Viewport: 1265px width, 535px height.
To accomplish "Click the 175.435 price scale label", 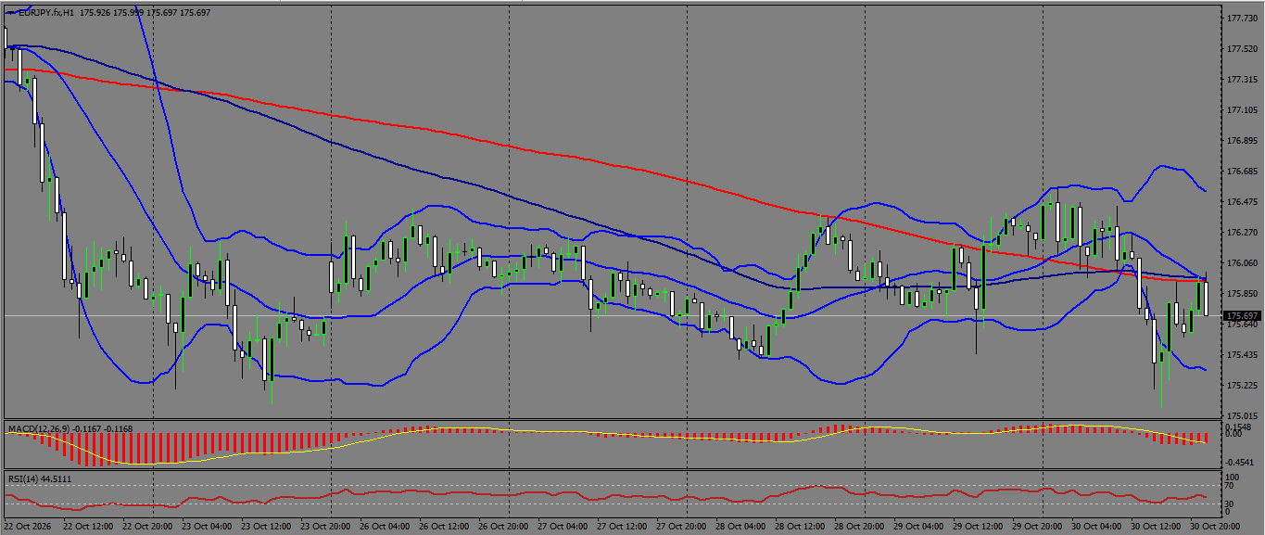I will (1240, 355).
